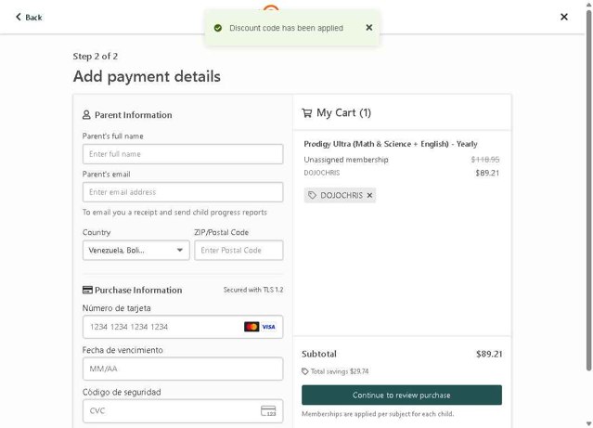Open the Country dropdown

click(x=135, y=251)
